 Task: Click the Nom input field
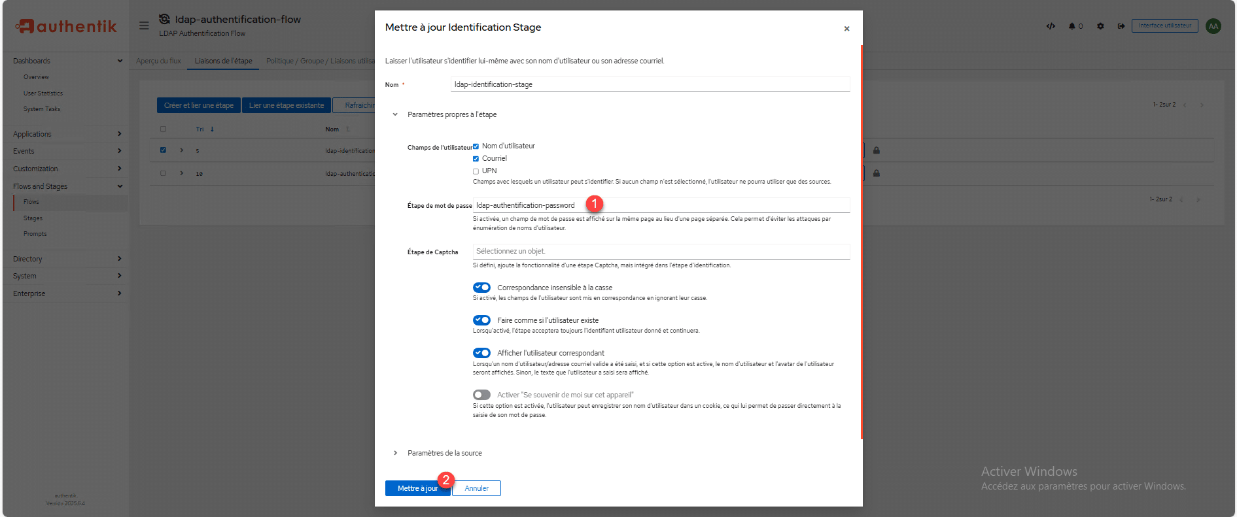coord(650,84)
